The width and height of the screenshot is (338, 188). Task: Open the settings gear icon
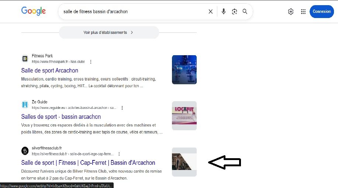point(290,12)
